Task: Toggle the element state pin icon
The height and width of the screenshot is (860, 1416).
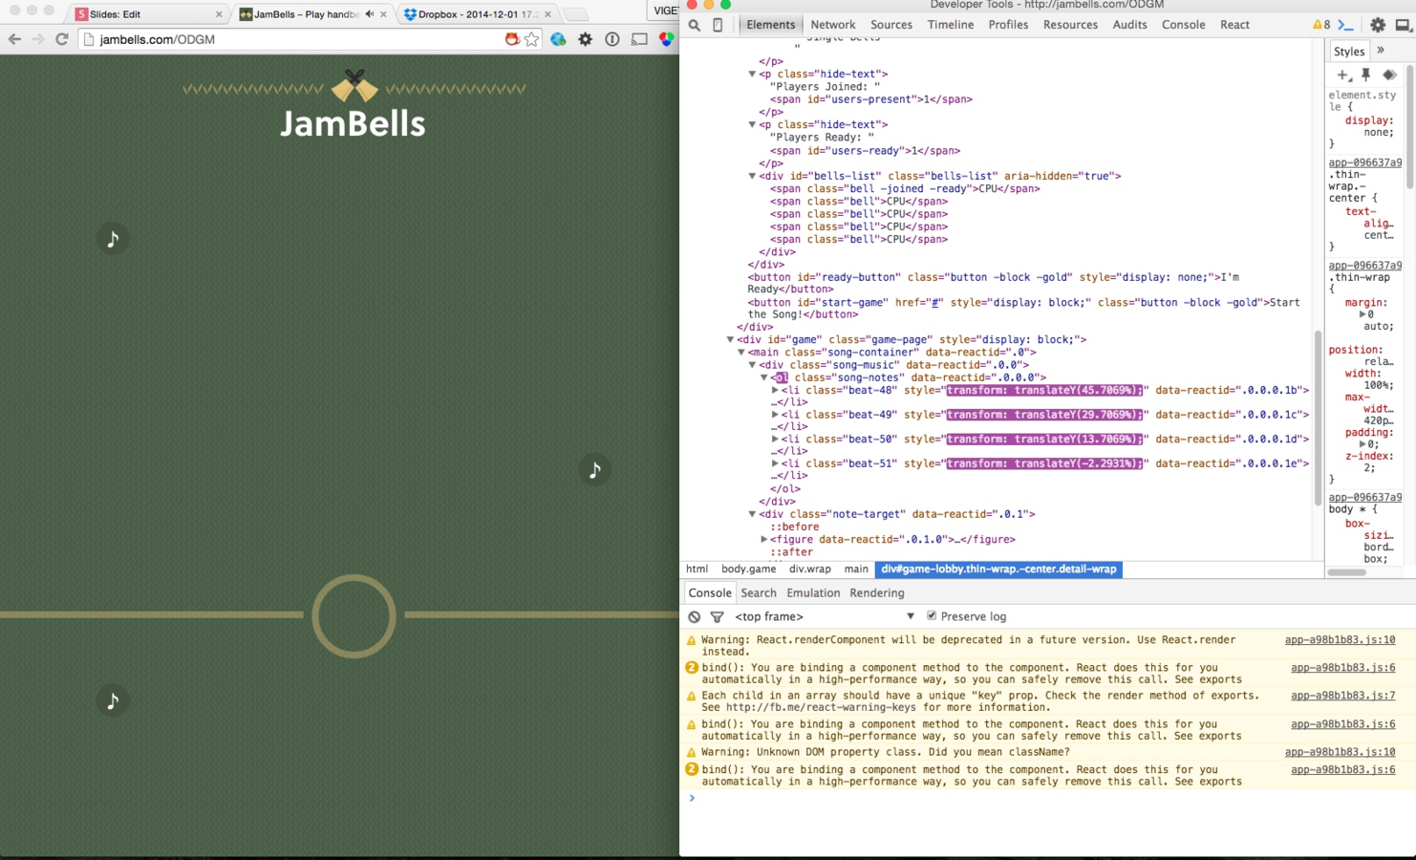Action: 1366,75
